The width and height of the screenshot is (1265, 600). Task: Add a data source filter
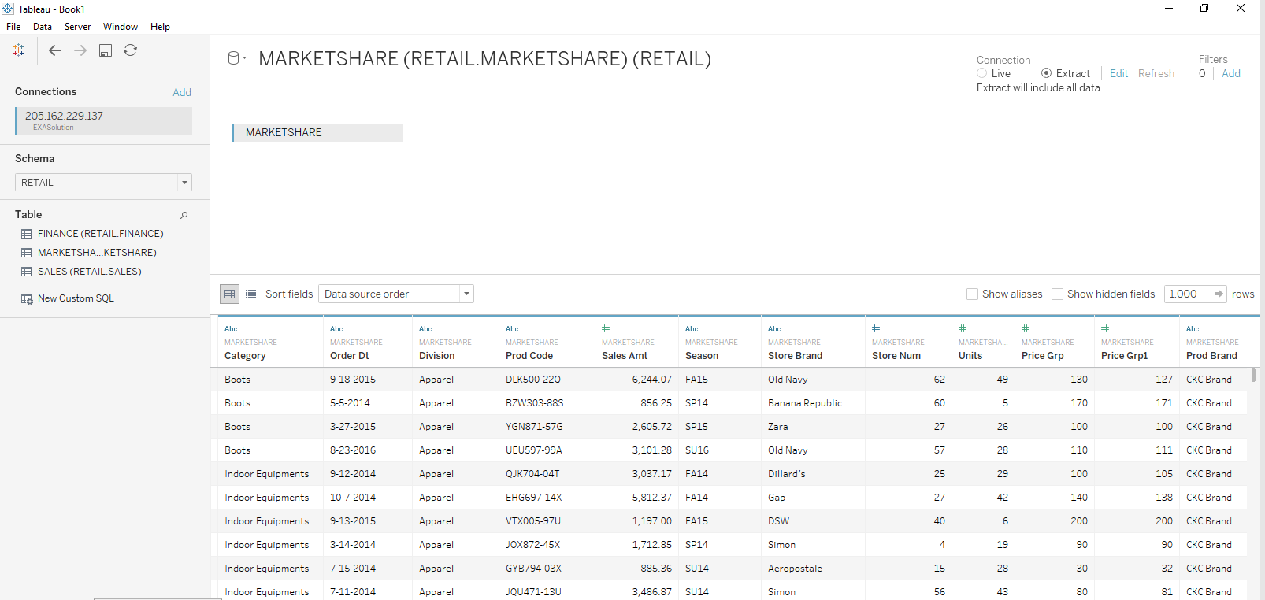1230,73
